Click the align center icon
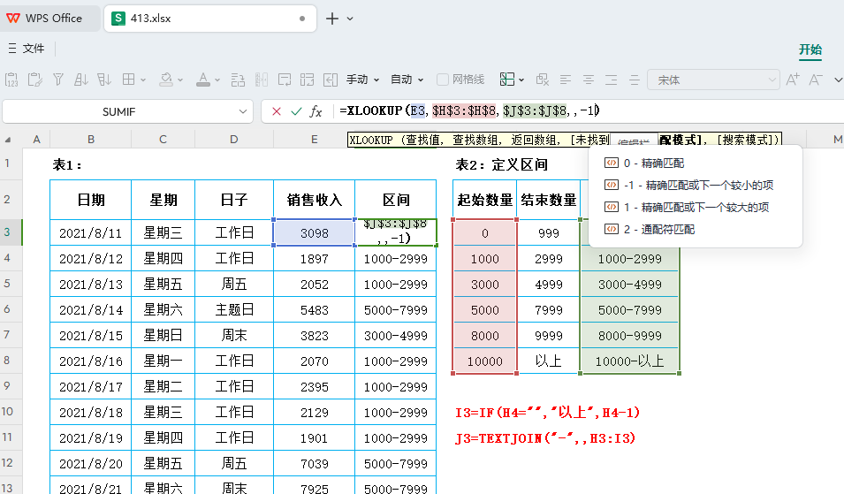The height and width of the screenshot is (494, 844). coord(589,80)
